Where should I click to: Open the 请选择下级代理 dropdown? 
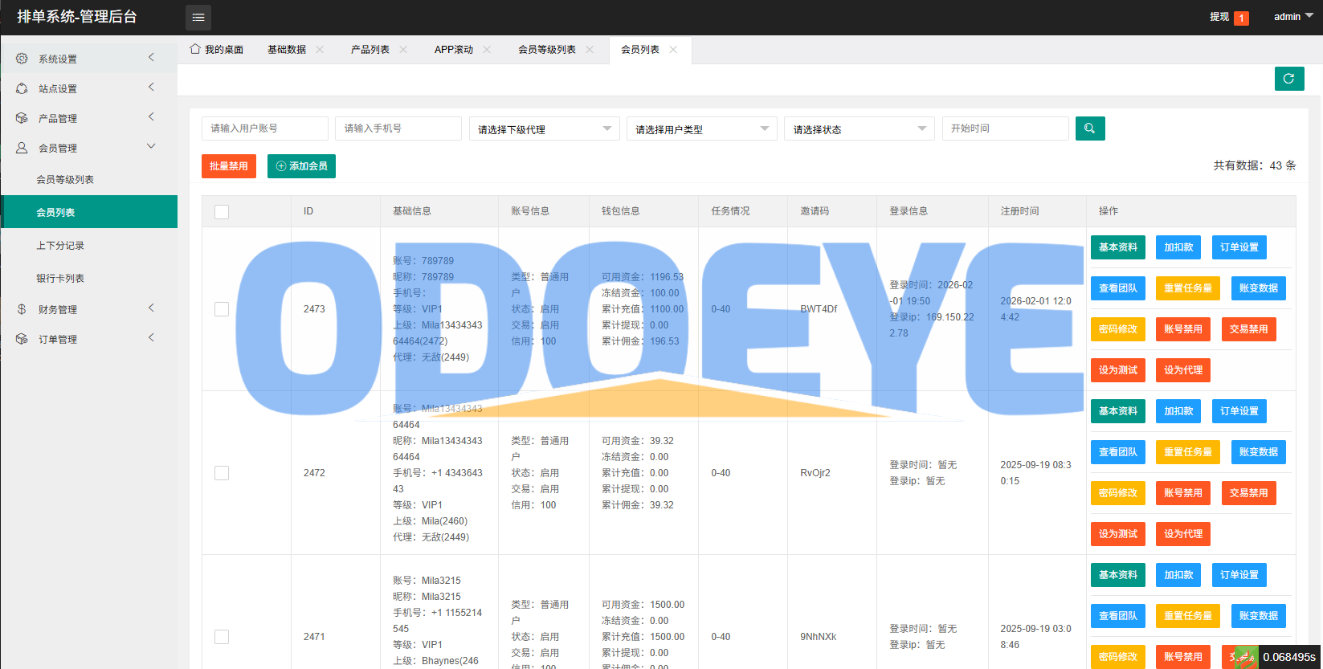(x=544, y=129)
